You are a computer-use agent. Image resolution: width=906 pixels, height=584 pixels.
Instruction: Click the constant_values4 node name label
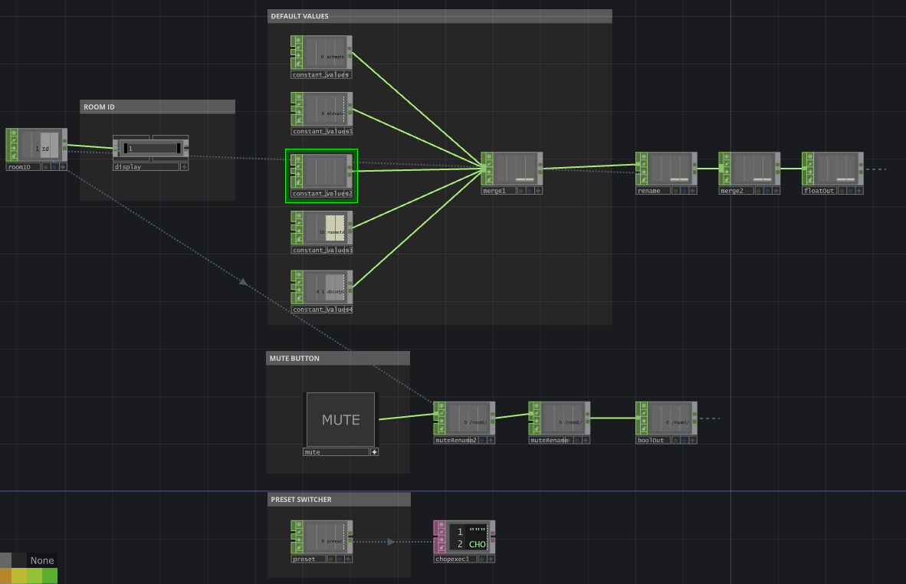tap(322, 310)
